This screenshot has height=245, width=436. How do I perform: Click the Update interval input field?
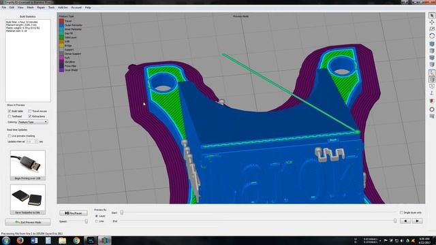point(30,142)
